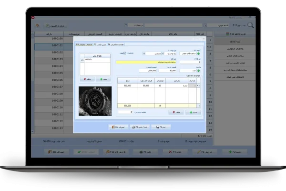286x191 pixels.
Task: Click the scroll up arrow of the goods table
Action: [32, 33]
